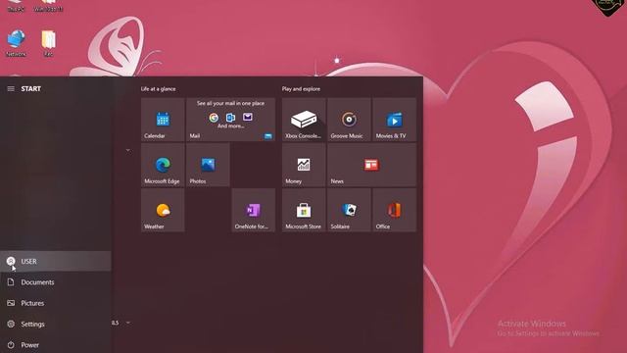Open the News tile
Image resolution: width=627 pixels, height=353 pixels.
[x=371, y=165]
